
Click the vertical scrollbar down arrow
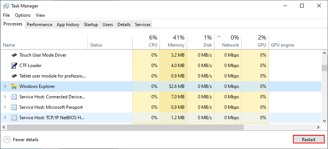point(325,120)
